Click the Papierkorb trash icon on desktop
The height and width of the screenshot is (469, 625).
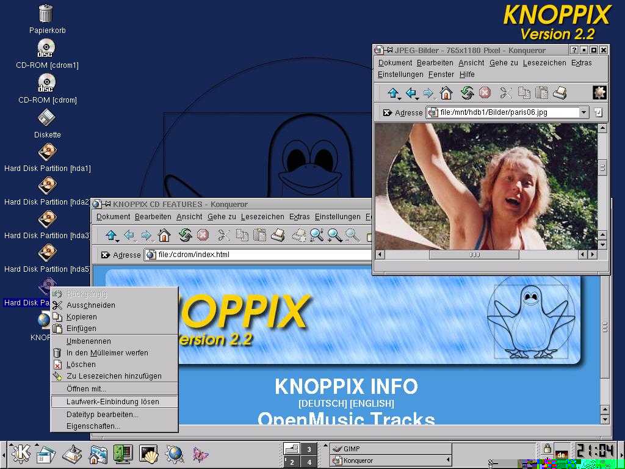pos(46,13)
